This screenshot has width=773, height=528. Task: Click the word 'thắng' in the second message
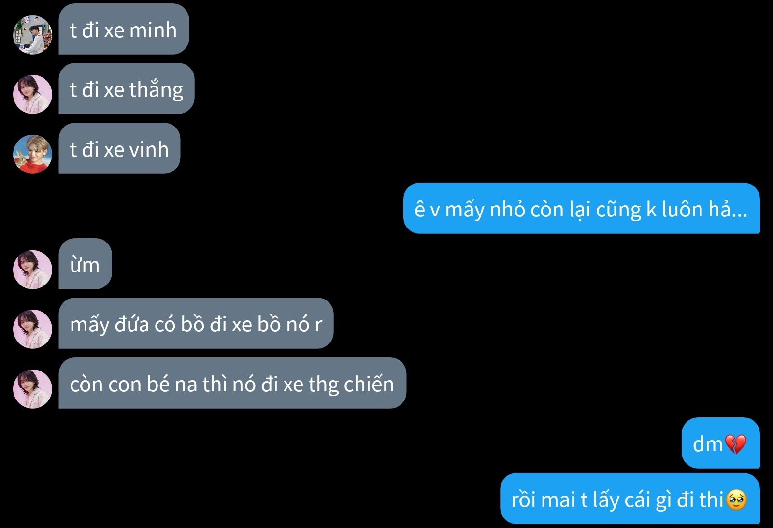coord(156,90)
